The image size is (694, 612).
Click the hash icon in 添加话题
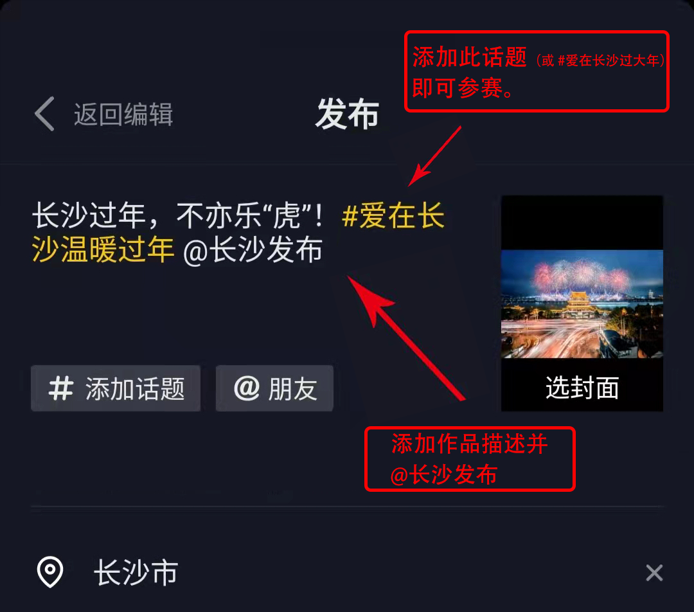coord(60,388)
